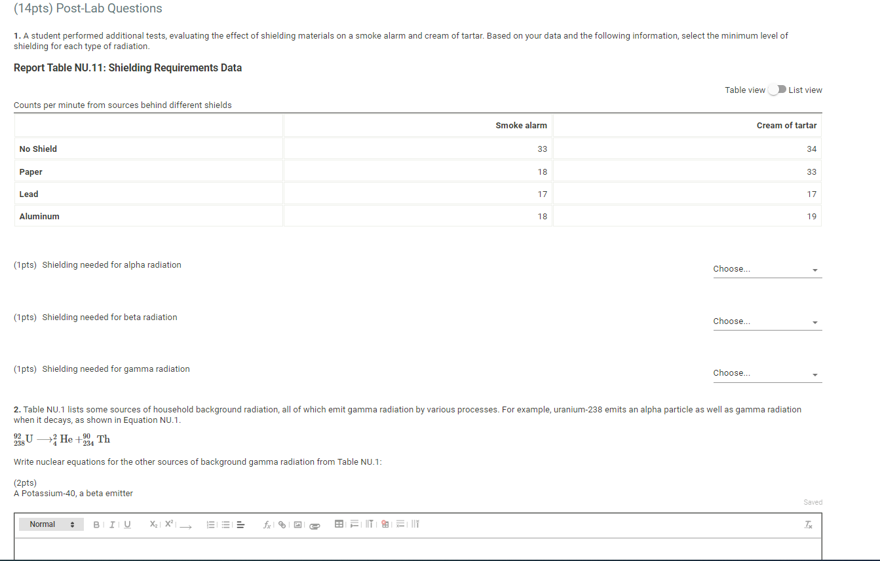Viewport: 880px width, 561px height.
Task: Open alpha radiation shielding dropdown
Action: pyautogui.click(x=767, y=269)
